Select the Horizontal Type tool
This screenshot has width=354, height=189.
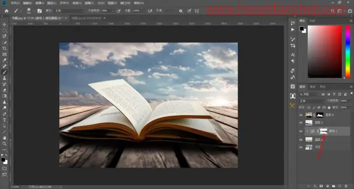tap(5, 120)
